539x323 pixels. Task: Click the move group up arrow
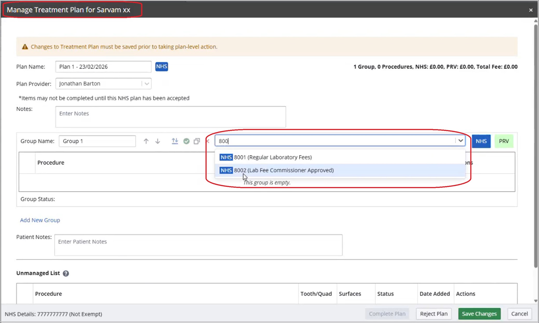[146, 141]
